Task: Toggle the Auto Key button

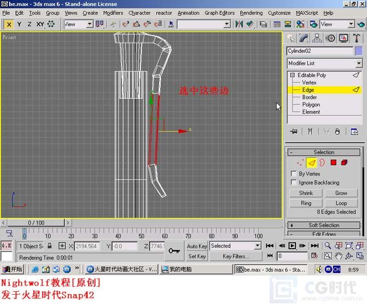Action: [197, 246]
